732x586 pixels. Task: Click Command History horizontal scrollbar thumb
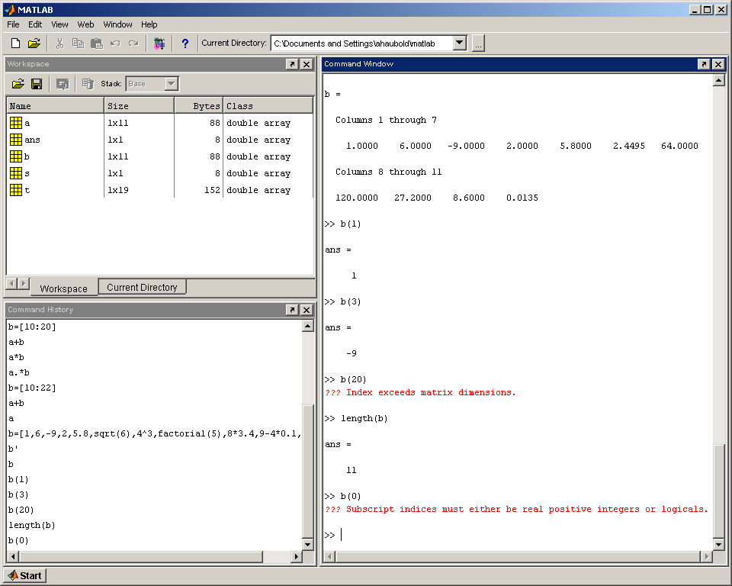141,556
